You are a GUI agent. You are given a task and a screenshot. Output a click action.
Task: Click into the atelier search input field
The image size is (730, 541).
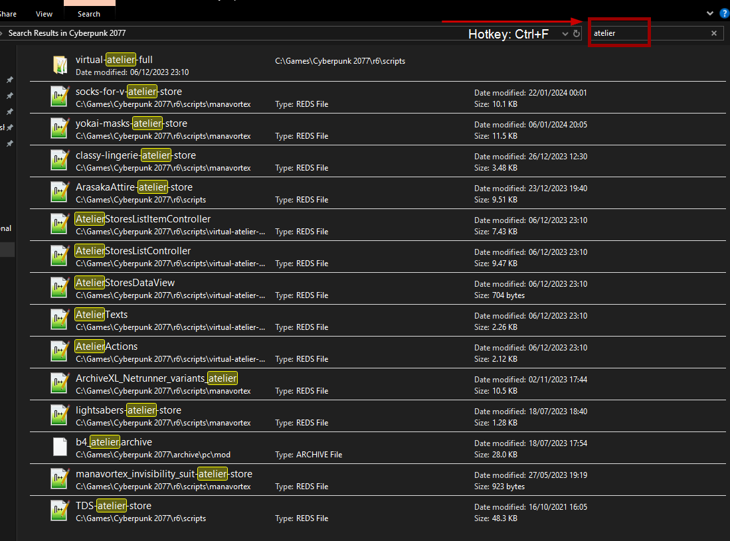click(x=648, y=33)
